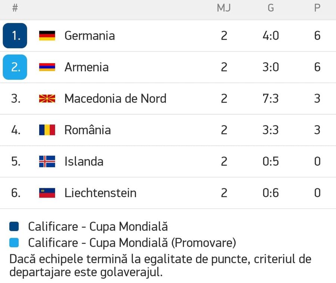Click the light blue Promovare legend swatch
Viewport: 336px width, 283px height.
(x=14, y=243)
